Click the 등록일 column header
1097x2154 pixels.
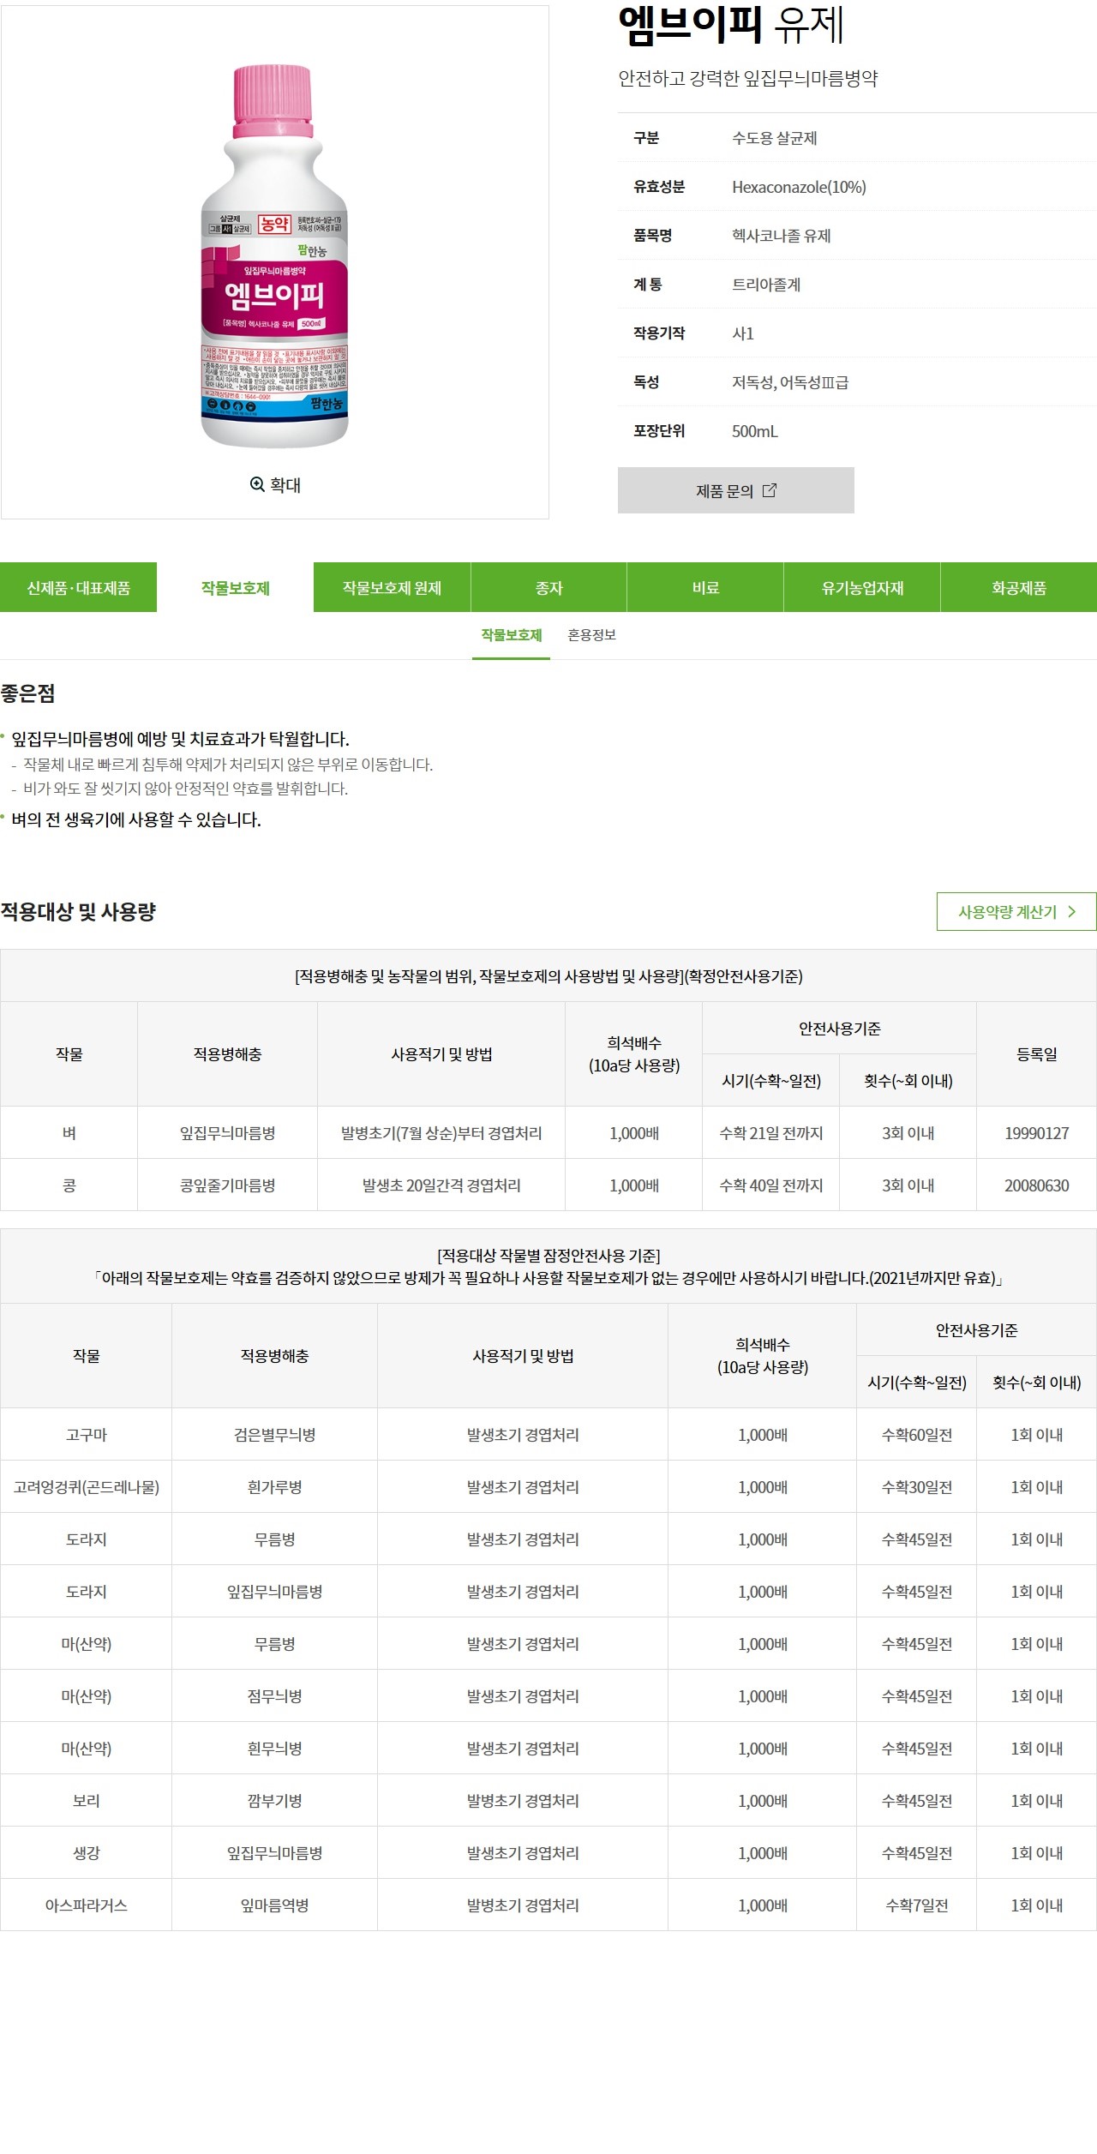tap(1036, 1054)
